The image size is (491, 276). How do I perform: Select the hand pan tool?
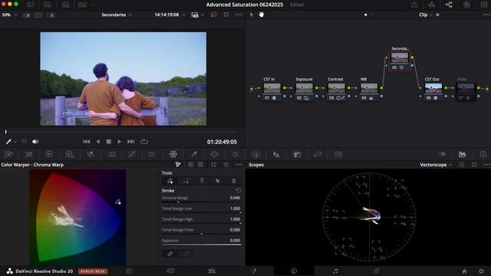pos(261,15)
